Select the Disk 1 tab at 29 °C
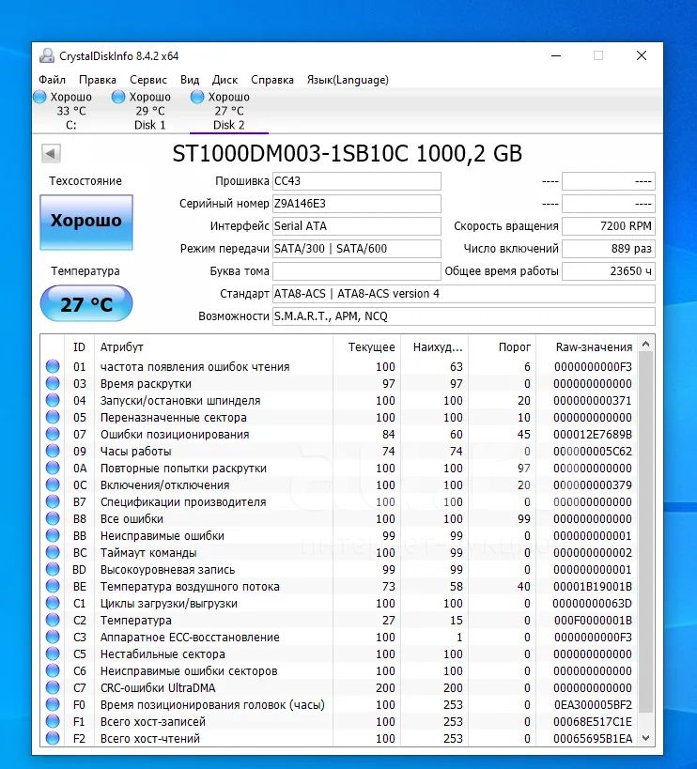Image resolution: width=697 pixels, height=769 pixels. pyautogui.click(x=150, y=111)
